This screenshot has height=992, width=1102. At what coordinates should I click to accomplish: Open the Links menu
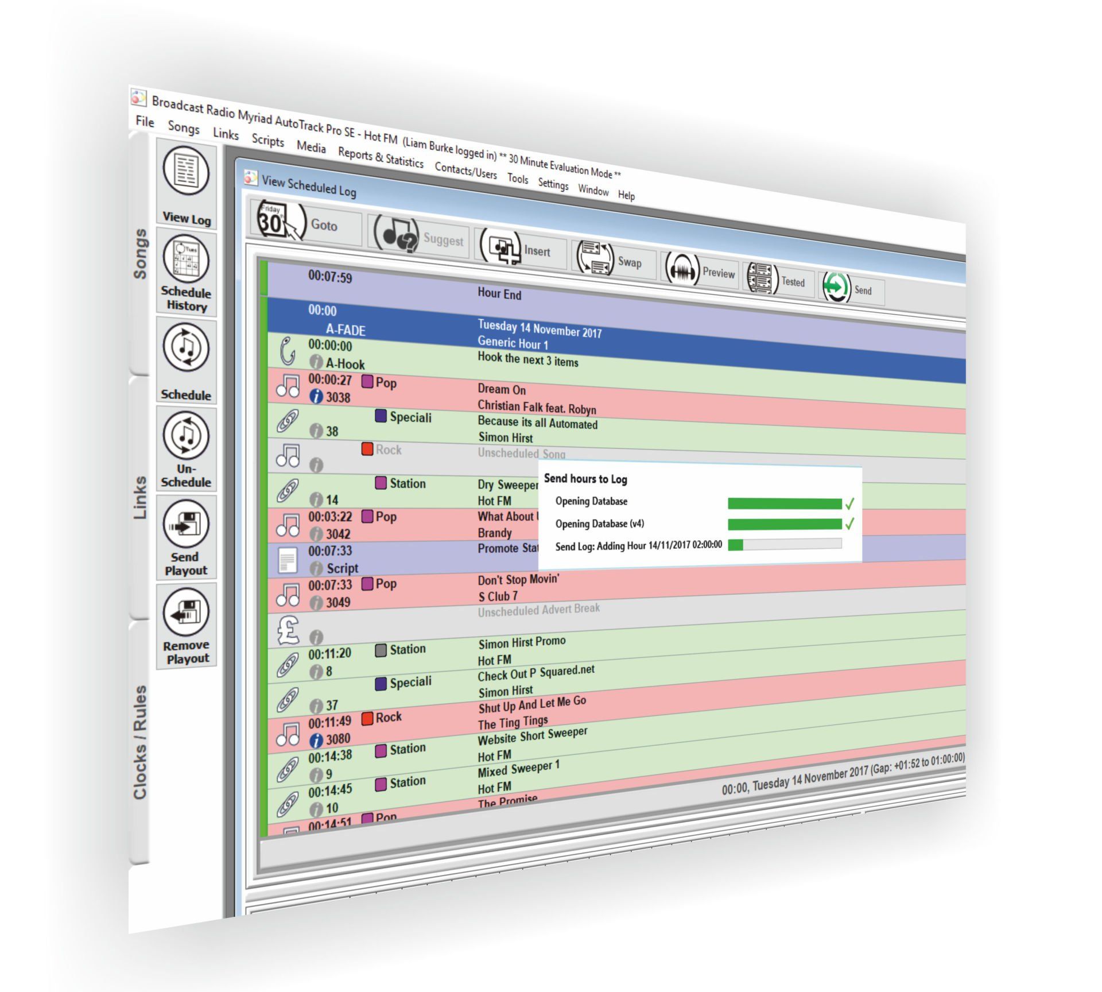(x=226, y=134)
